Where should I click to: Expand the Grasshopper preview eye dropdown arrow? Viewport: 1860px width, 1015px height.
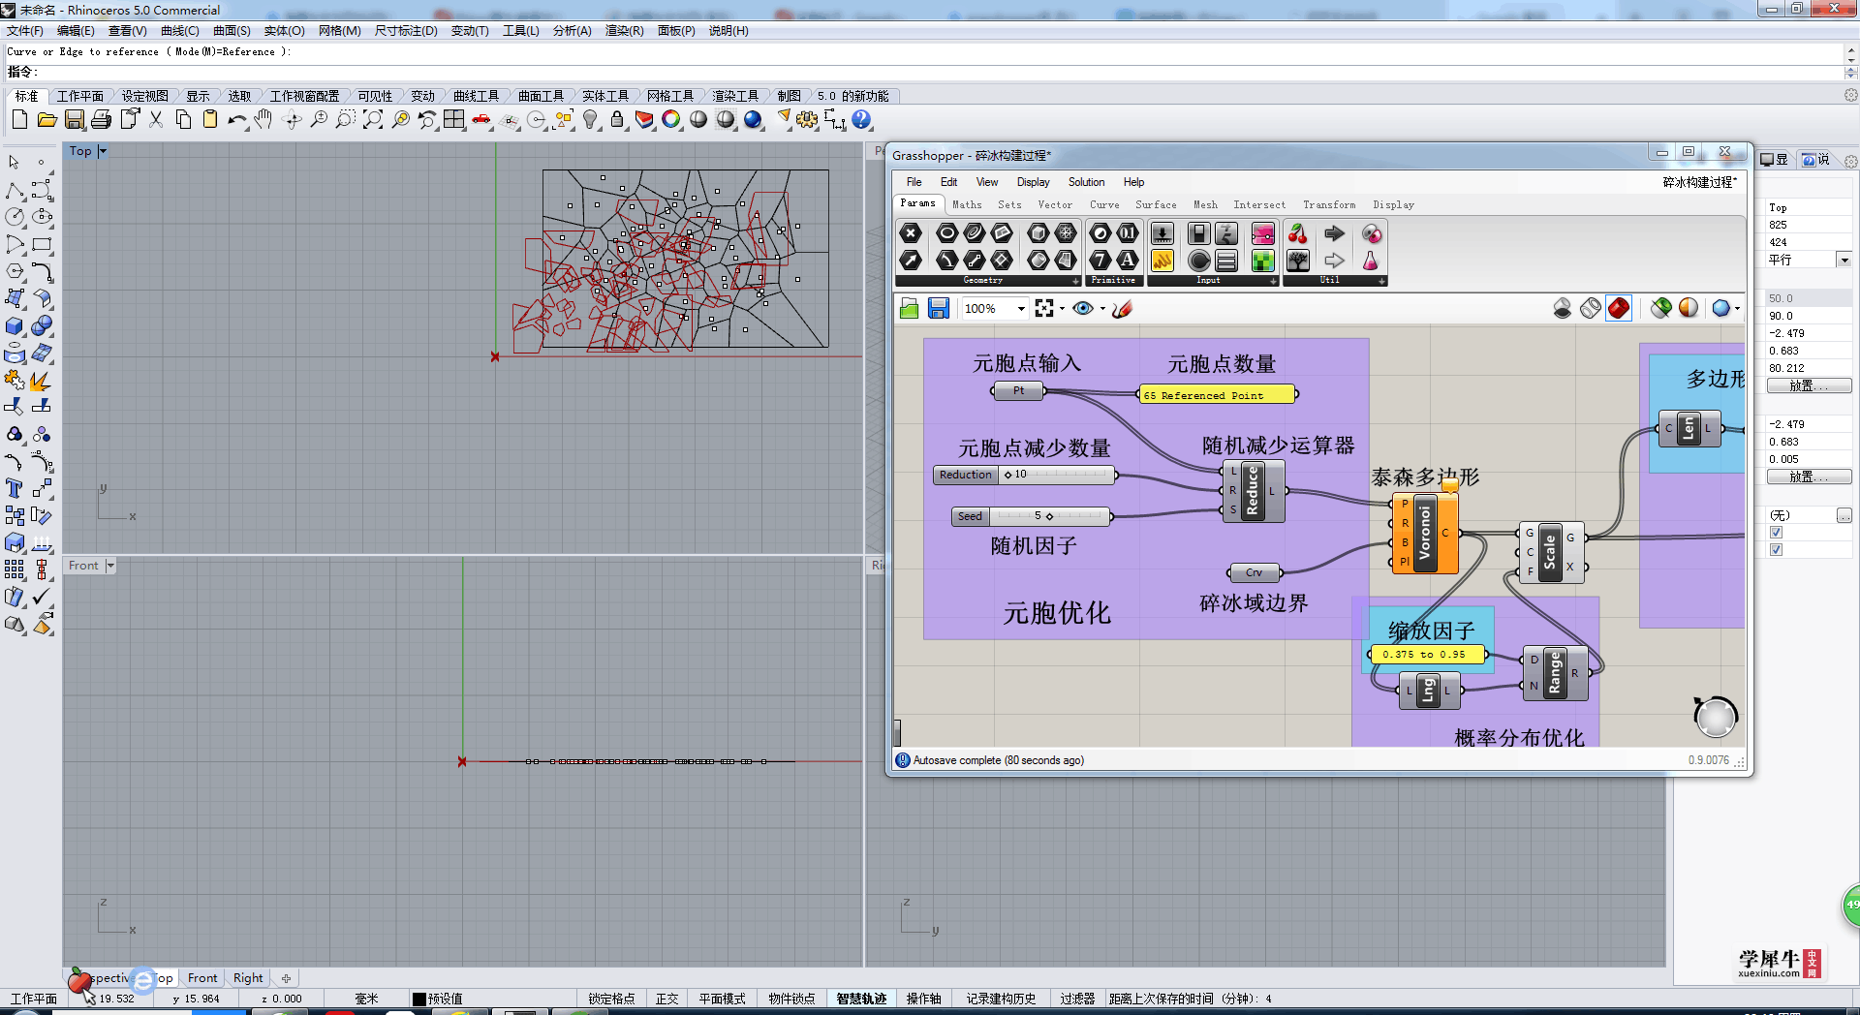pos(1102,309)
